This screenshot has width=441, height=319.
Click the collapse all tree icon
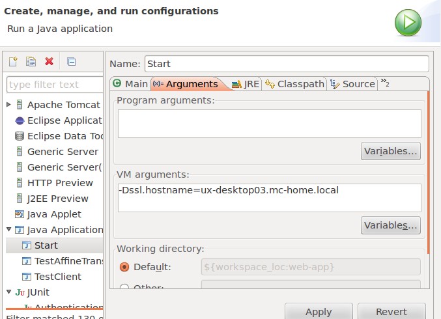click(x=72, y=62)
